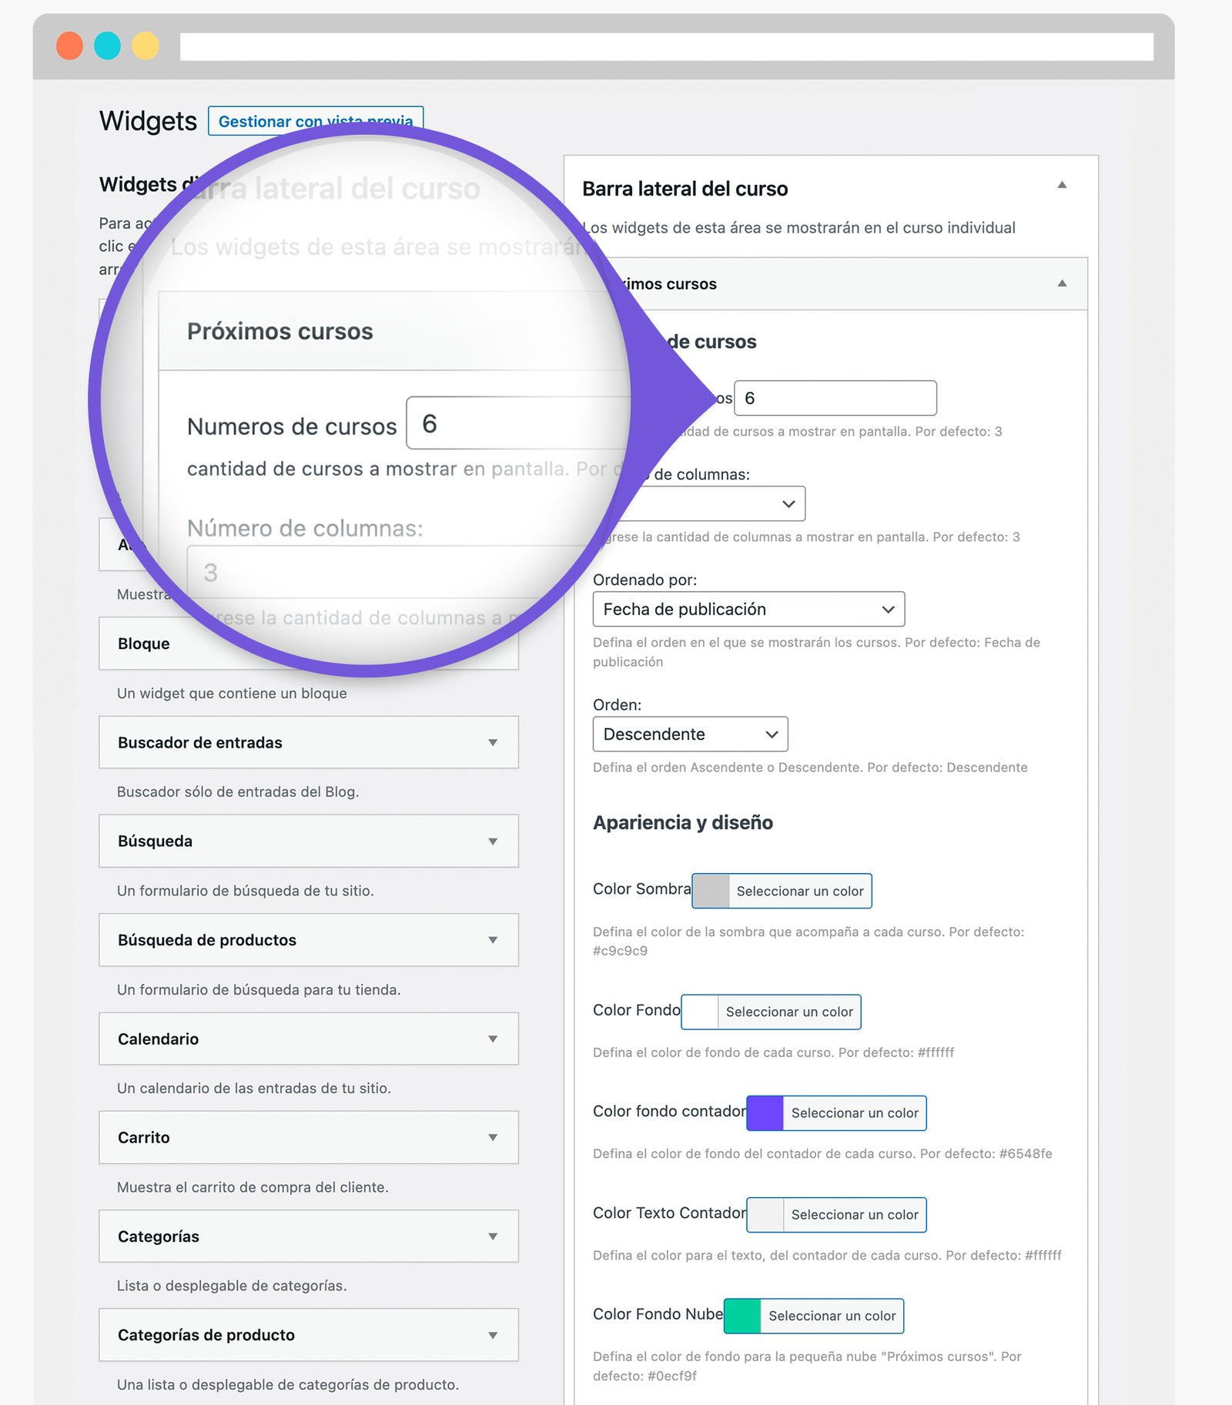
Task: Collapse the Próximos cursos widget arrow
Action: point(1062,283)
